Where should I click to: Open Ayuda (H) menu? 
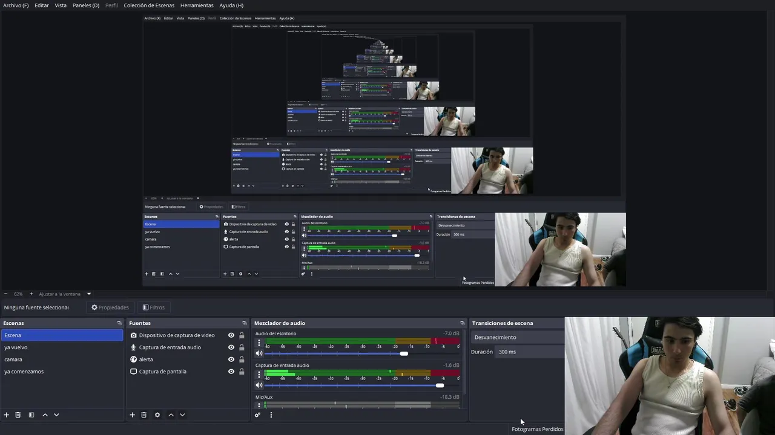231,5
